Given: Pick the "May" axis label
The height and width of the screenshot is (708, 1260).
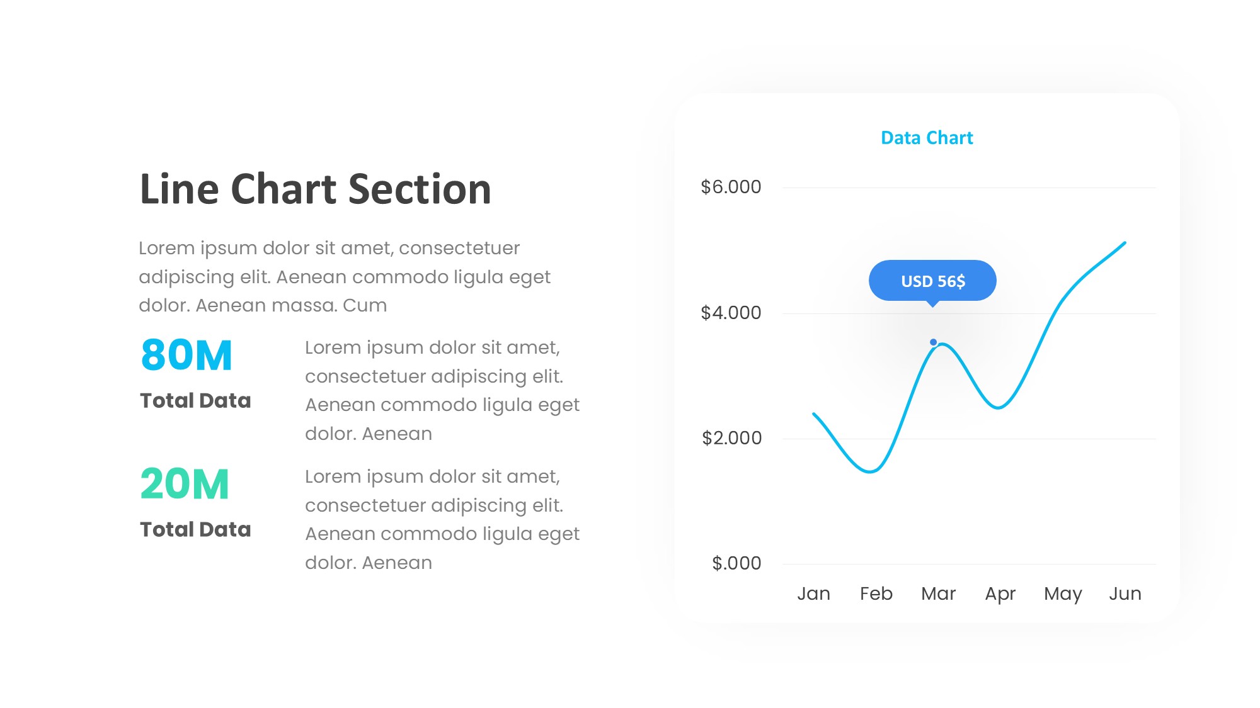Looking at the screenshot, I should pyautogui.click(x=1063, y=593).
